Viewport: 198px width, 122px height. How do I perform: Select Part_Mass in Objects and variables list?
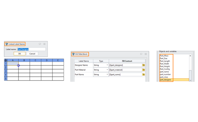[x=164, y=56]
